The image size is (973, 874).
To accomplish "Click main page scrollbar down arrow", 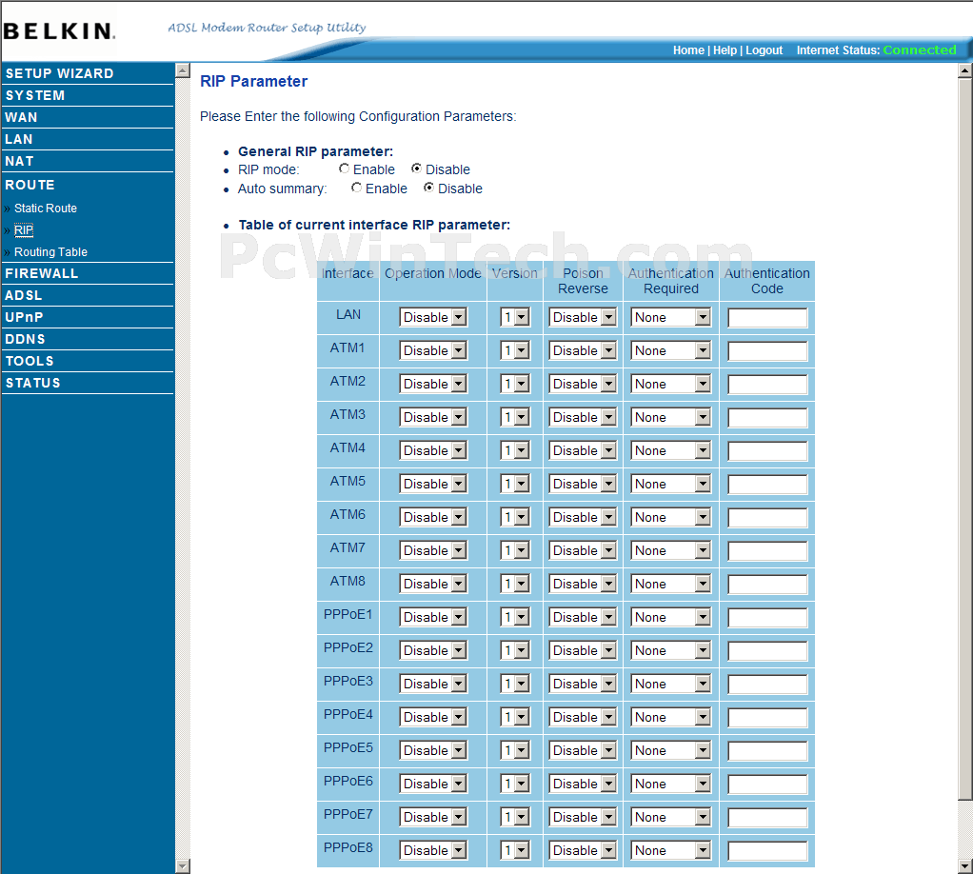I will [965, 865].
